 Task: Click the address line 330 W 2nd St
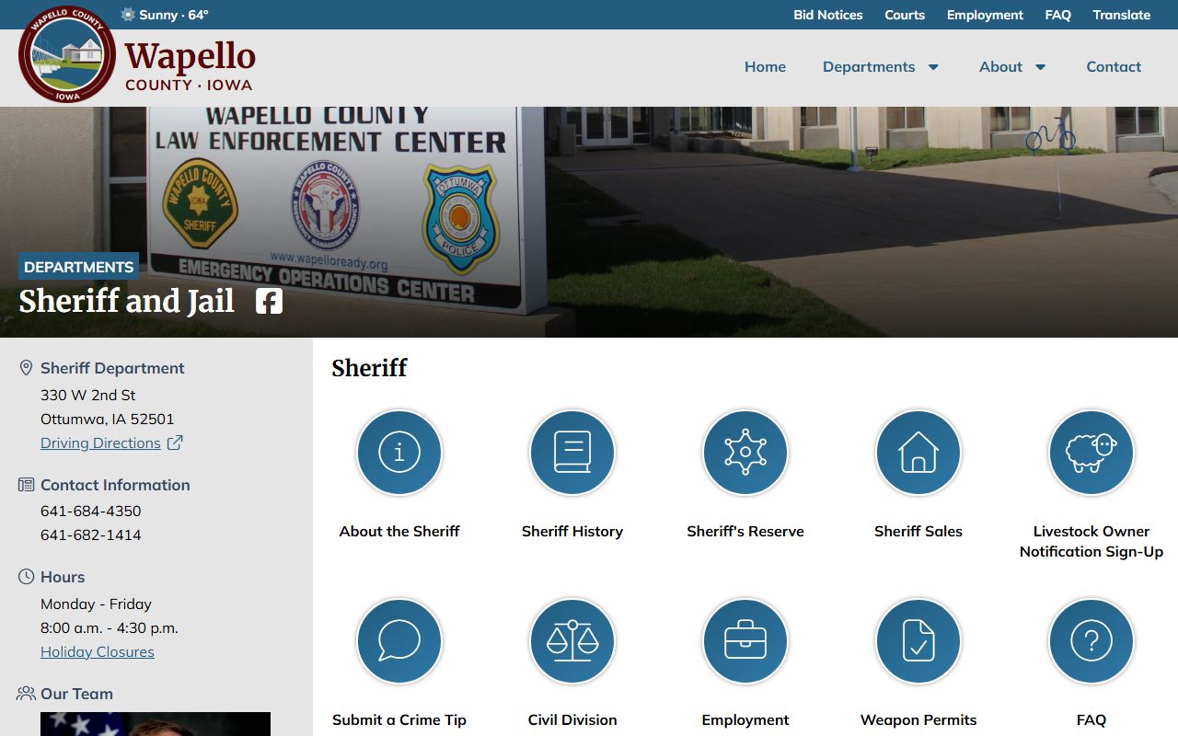[x=88, y=395]
